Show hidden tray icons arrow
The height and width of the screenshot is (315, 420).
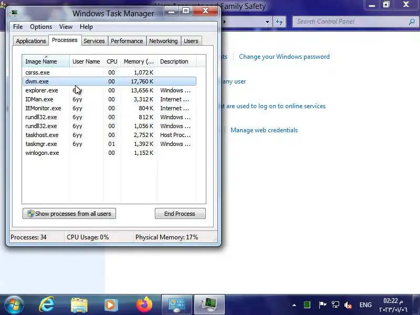click(295, 305)
